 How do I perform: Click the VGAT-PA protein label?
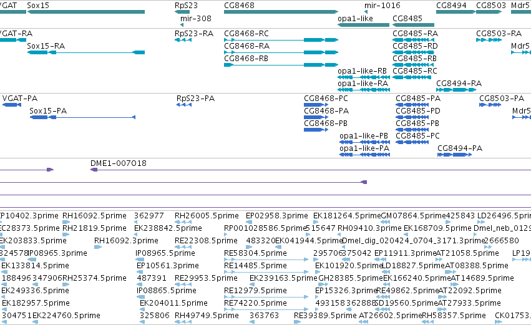pos(19,99)
